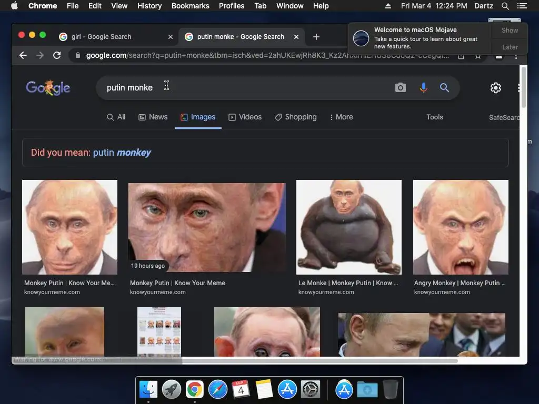539x404 pixels.
Task: Open the Tools filter options
Action: [434, 117]
